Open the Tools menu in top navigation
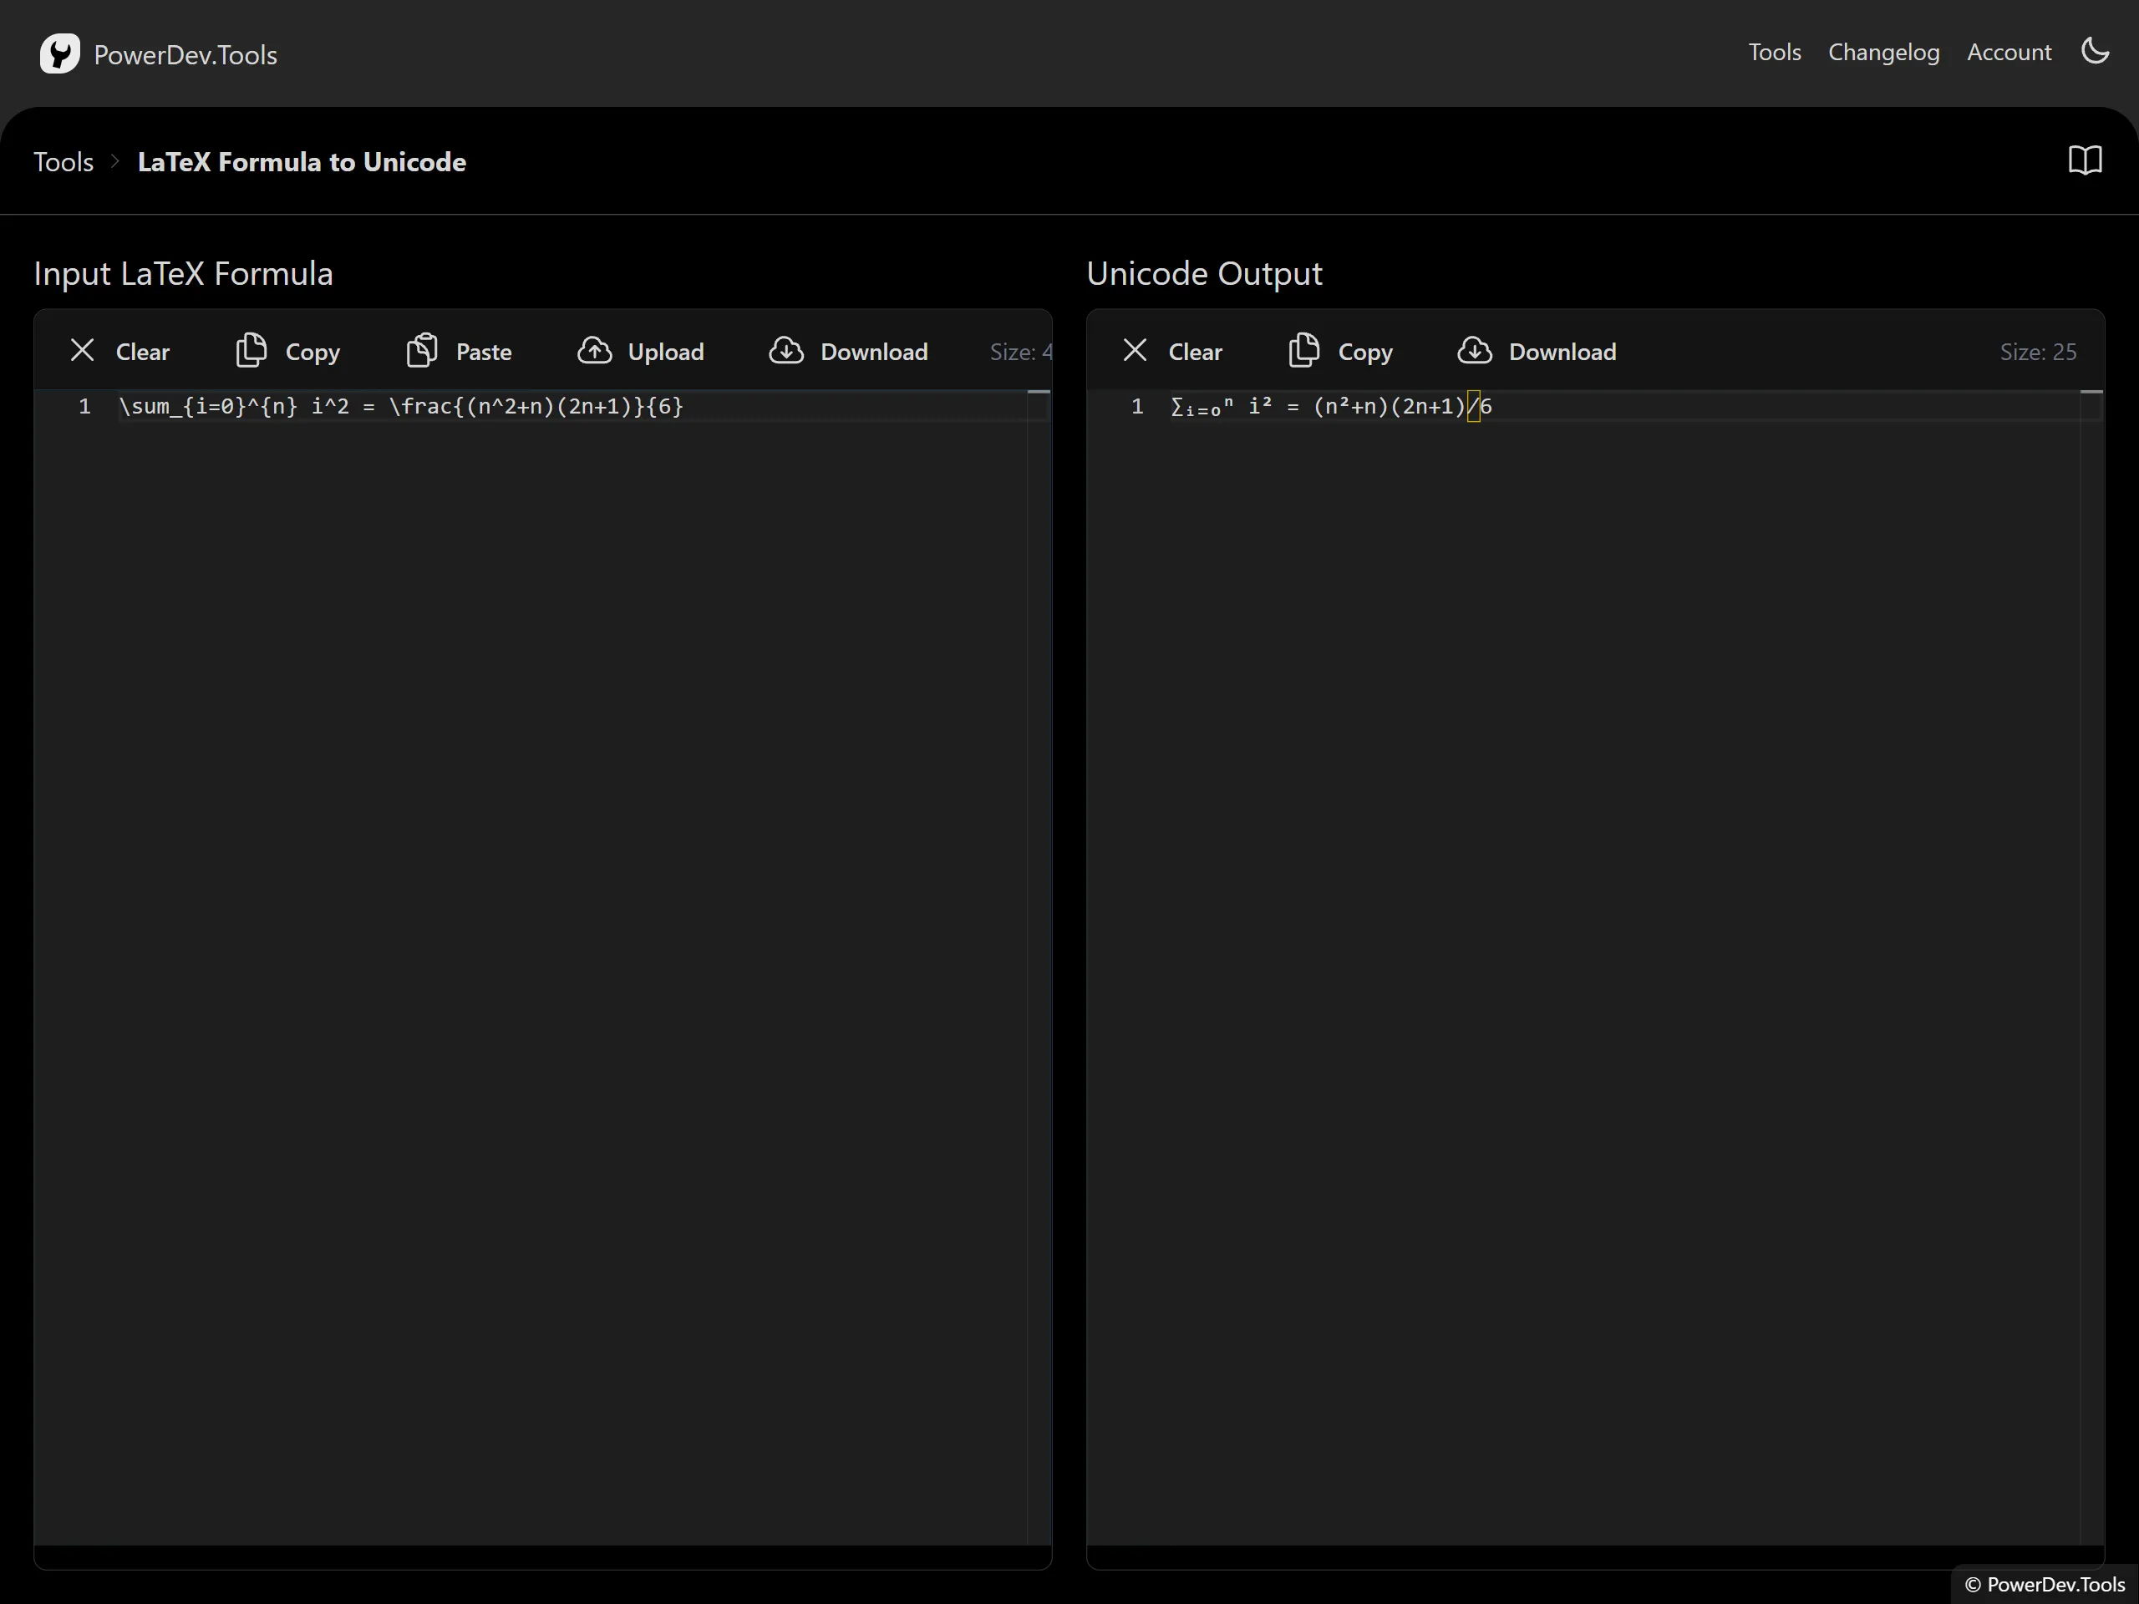This screenshot has height=1604, width=2139. click(x=1774, y=52)
